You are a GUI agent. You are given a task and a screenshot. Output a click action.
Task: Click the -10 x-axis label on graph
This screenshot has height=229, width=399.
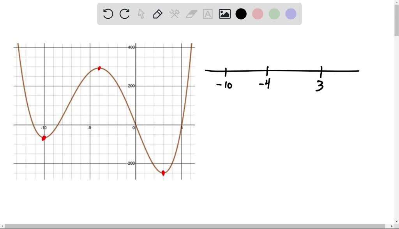tap(44, 128)
